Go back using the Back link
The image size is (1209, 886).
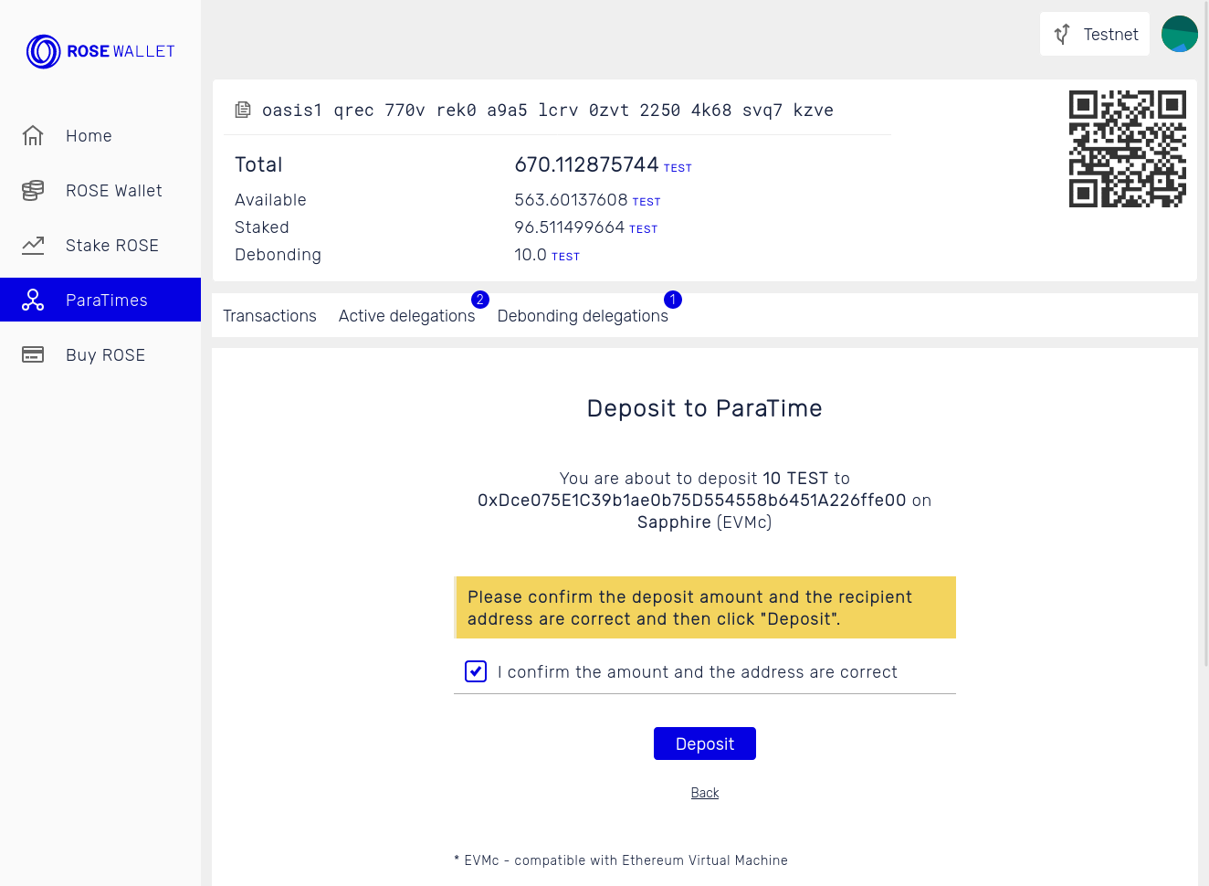[704, 792]
